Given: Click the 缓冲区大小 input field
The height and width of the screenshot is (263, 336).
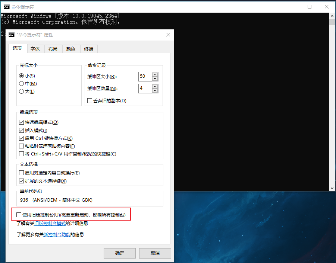Looking at the screenshot, I should 145,76.
